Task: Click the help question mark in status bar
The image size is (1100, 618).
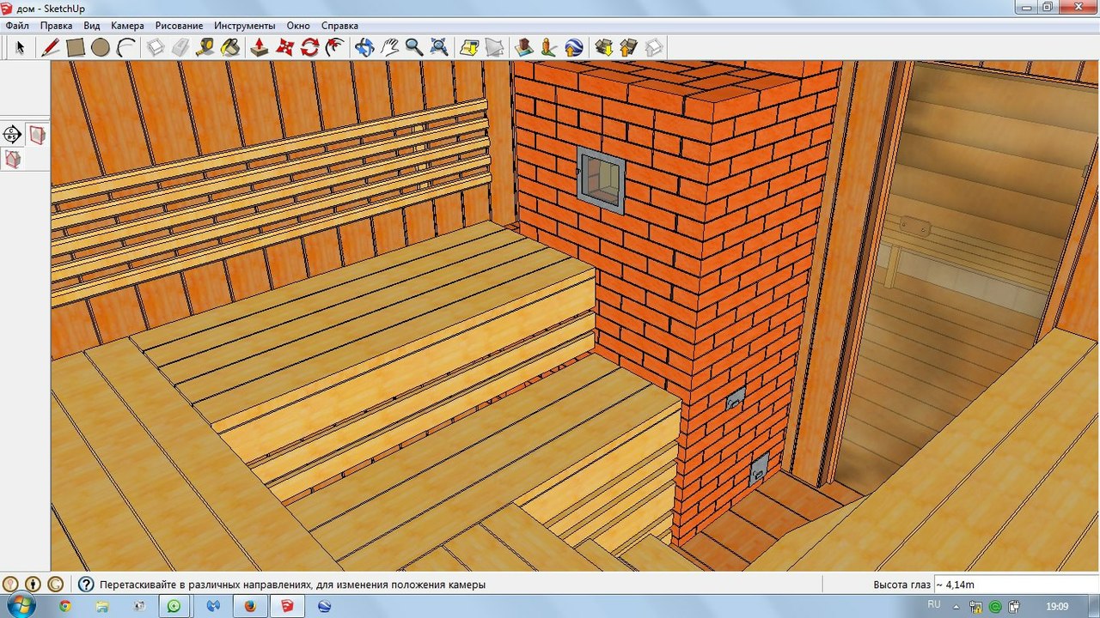Action: click(x=86, y=585)
